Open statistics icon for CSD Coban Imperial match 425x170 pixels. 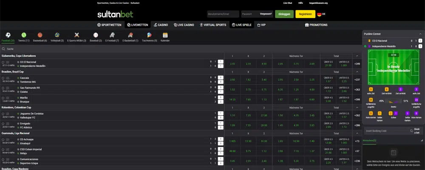pyautogui.click(x=7, y=150)
